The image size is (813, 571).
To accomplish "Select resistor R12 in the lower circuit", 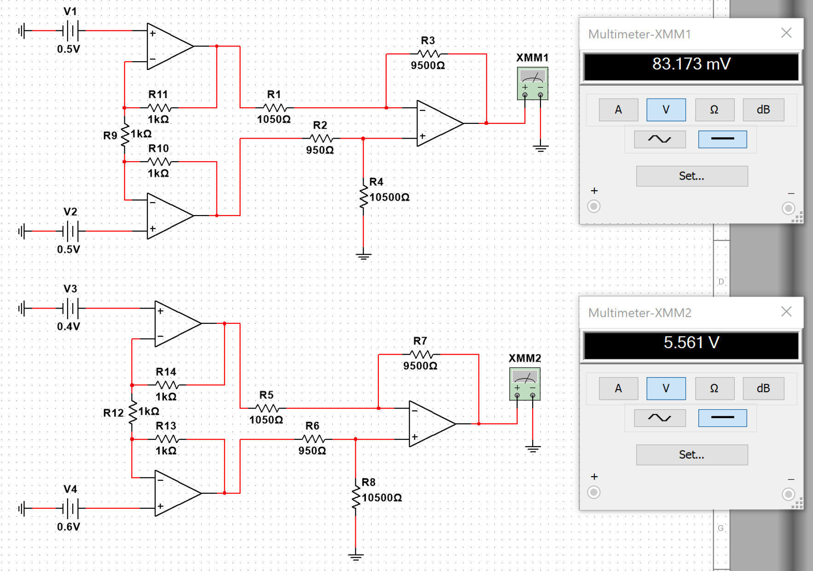I will coord(133,412).
